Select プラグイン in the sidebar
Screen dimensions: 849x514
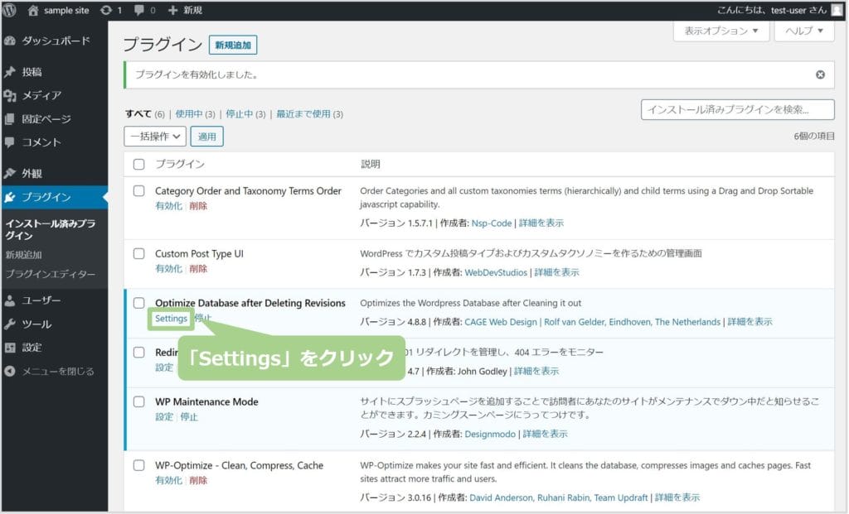pyautogui.click(x=54, y=197)
